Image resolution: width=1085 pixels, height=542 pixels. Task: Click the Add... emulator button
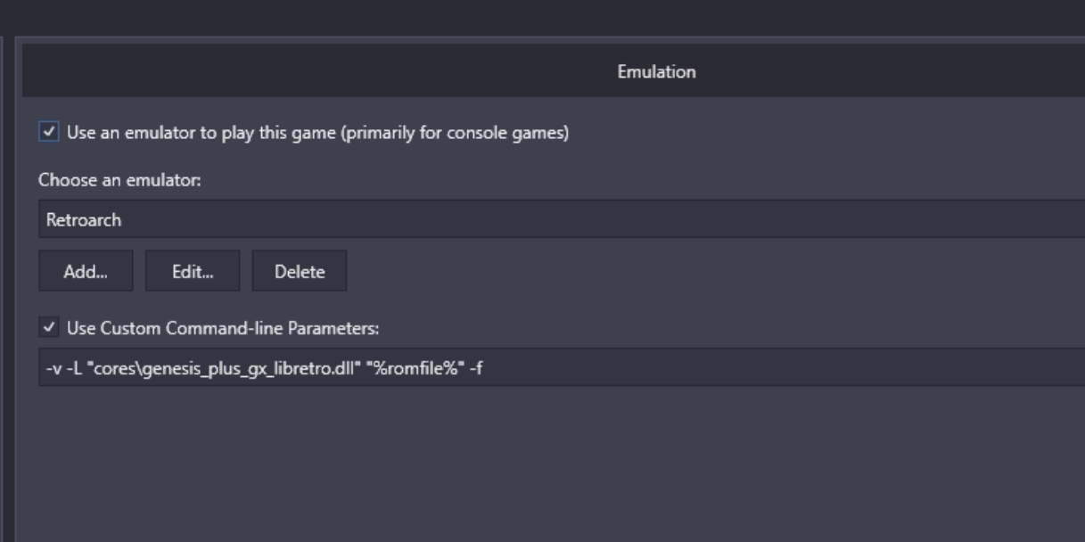(x=86, y=272)
